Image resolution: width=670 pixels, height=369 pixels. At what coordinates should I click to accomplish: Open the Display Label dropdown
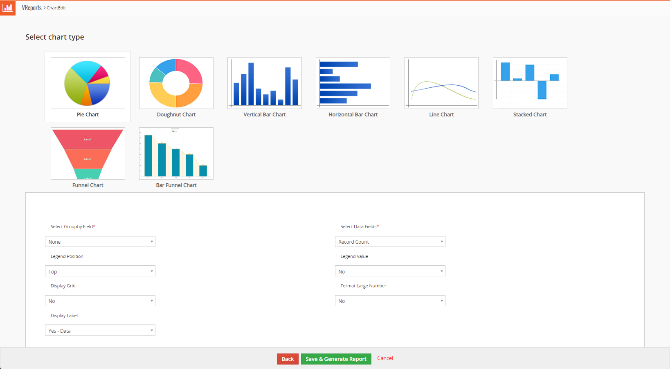click(100, 331)
